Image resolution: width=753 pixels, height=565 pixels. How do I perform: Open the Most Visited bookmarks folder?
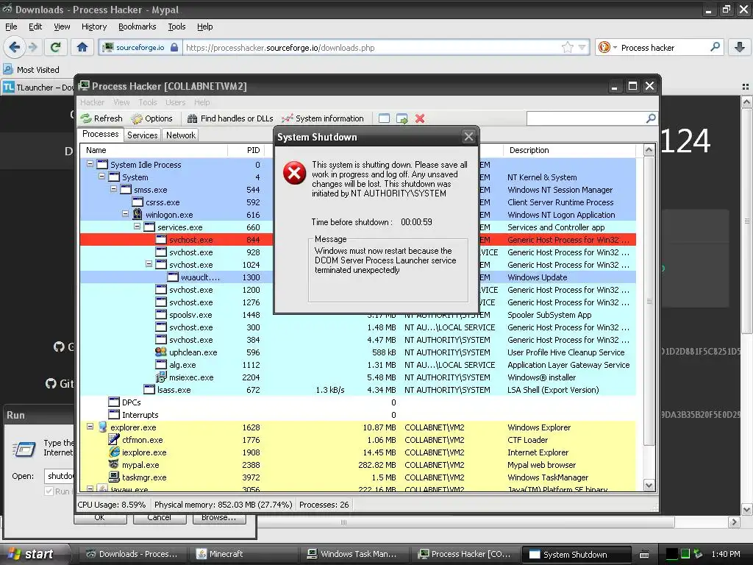(31, 70)
